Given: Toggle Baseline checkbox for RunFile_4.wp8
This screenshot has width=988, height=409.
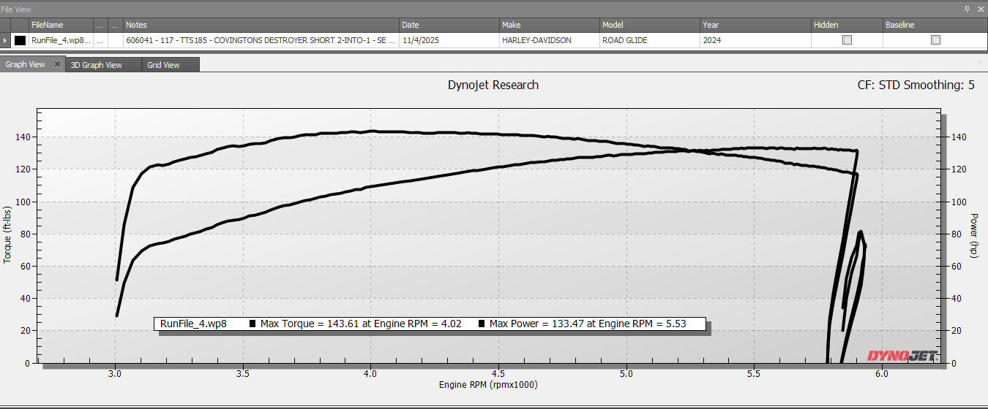Looking at the screenshot, I should tap(935, 41).
